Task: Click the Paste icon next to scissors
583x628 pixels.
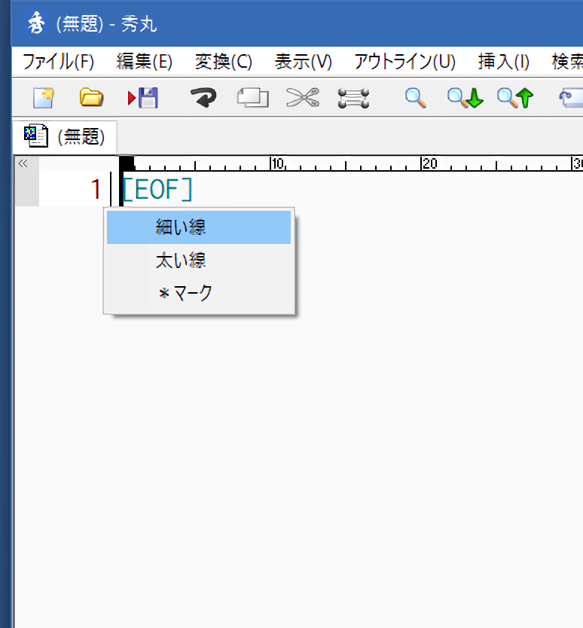Action: pyautogui.click(x=352, y=97)
